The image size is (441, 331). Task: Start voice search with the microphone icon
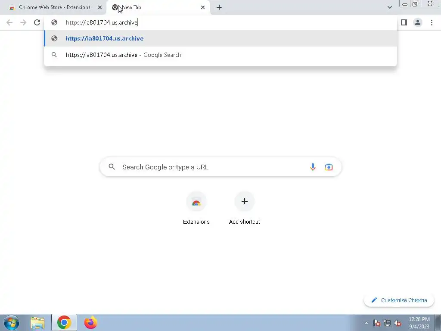coord(313,167)
